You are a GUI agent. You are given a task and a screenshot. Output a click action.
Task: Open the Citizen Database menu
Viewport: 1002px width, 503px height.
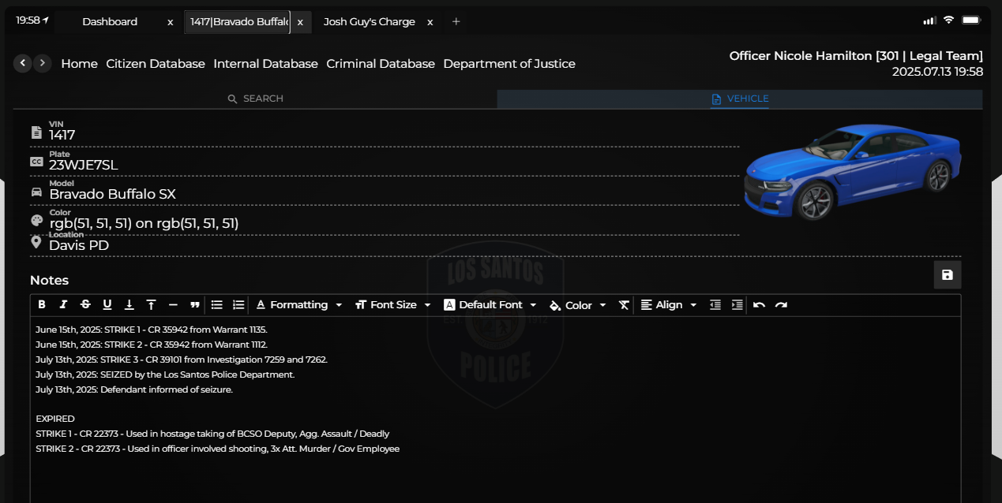156,64
